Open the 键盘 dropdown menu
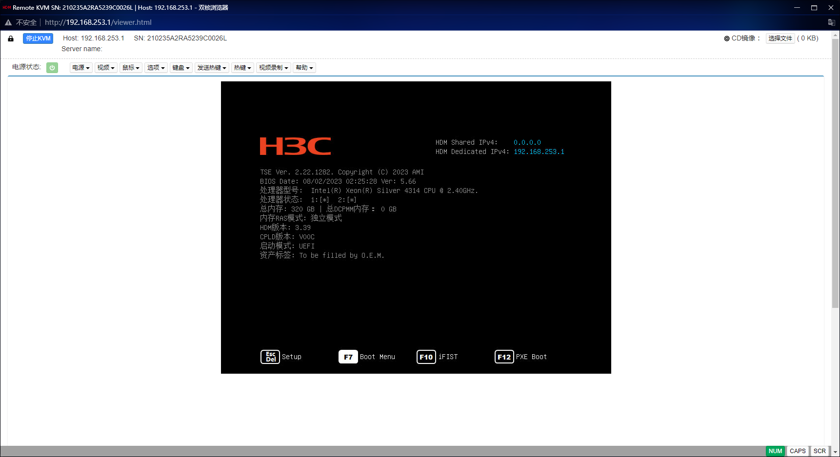 coord(181,68)
